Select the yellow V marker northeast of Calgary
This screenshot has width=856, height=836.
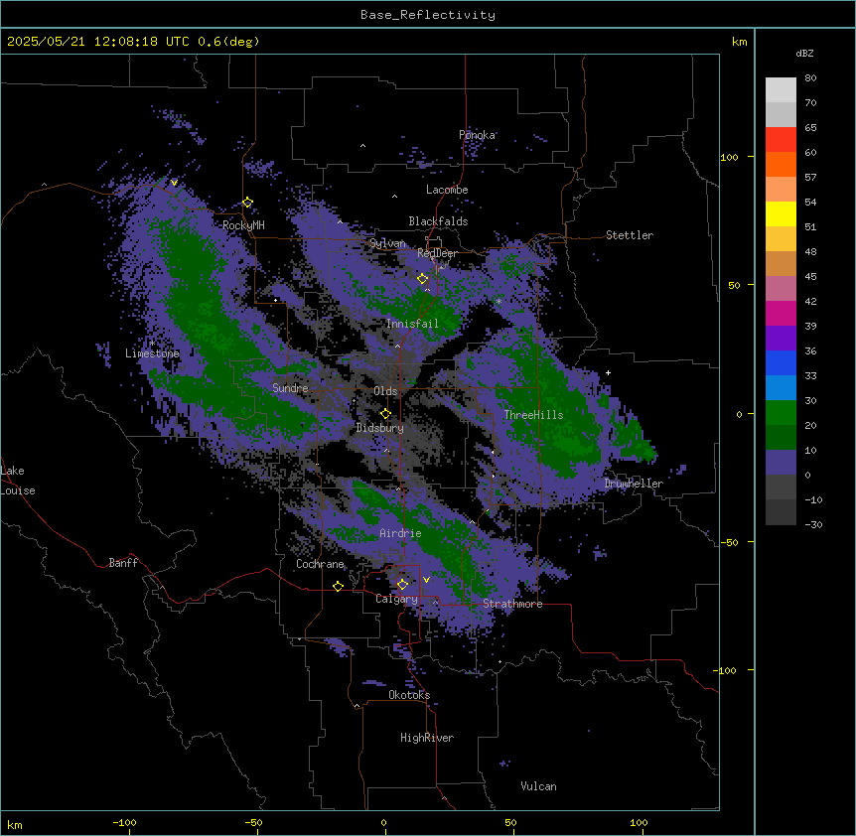(426, 580)
